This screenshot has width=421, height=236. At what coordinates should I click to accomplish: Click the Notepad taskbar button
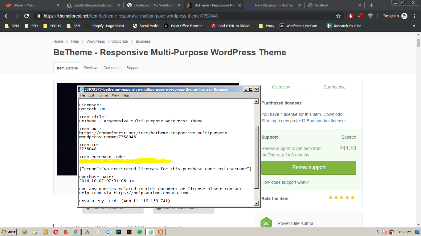(150, 232)
